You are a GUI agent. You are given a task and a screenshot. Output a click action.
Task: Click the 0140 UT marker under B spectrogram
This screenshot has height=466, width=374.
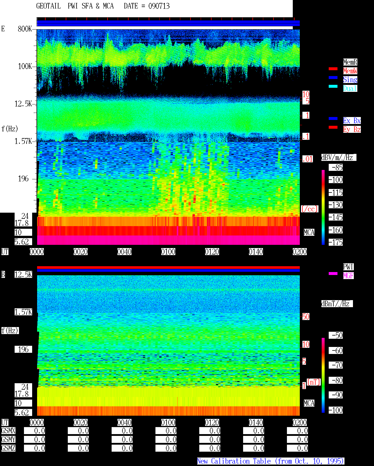point(256,422)
